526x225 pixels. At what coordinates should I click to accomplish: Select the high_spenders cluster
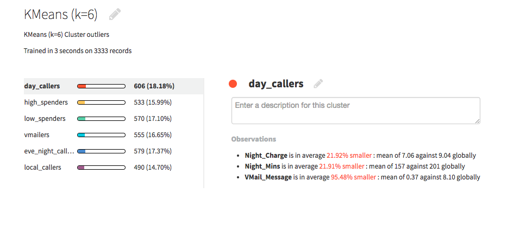pyautogui.click(x=114, y=102)
